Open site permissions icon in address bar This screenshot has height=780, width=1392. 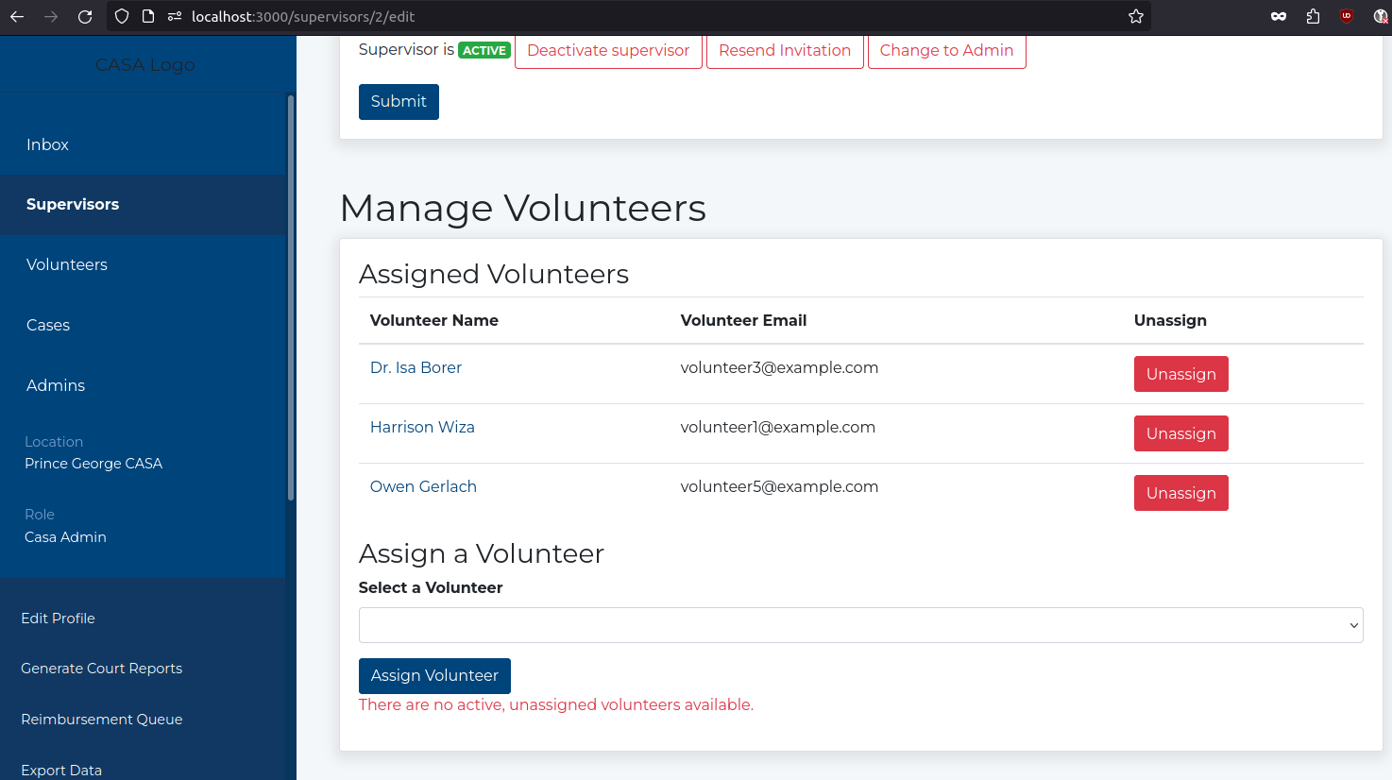[x=175, y=16]
